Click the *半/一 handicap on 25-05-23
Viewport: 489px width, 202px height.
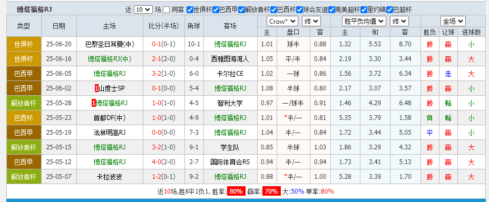(x=293, y=118)
